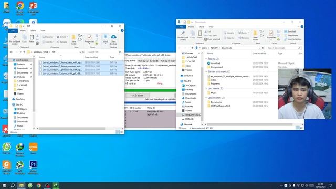Viewport: 336px width, 189px height.
Task: Click the Search Siff input box
Action: point(104,52)
